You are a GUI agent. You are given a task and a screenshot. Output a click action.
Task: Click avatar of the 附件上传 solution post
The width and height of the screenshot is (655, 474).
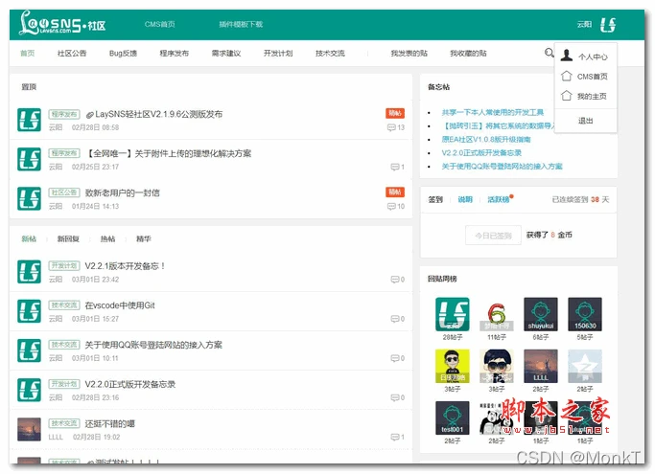(29, 159)
